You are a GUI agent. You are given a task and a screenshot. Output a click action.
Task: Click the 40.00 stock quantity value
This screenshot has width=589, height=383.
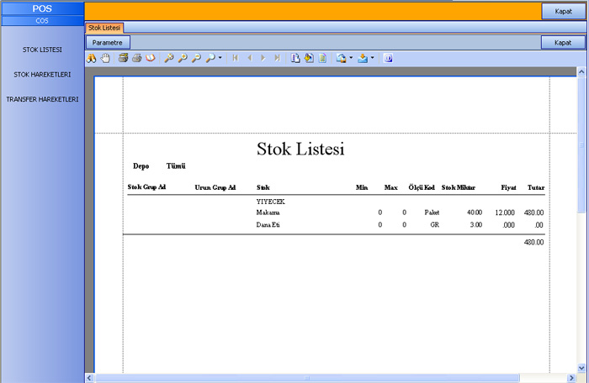[x=475, y=212]
